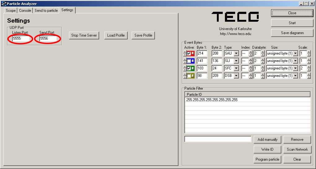Open the Size dropdown in SFC row

pyautogui.click(x=295, y=68)
